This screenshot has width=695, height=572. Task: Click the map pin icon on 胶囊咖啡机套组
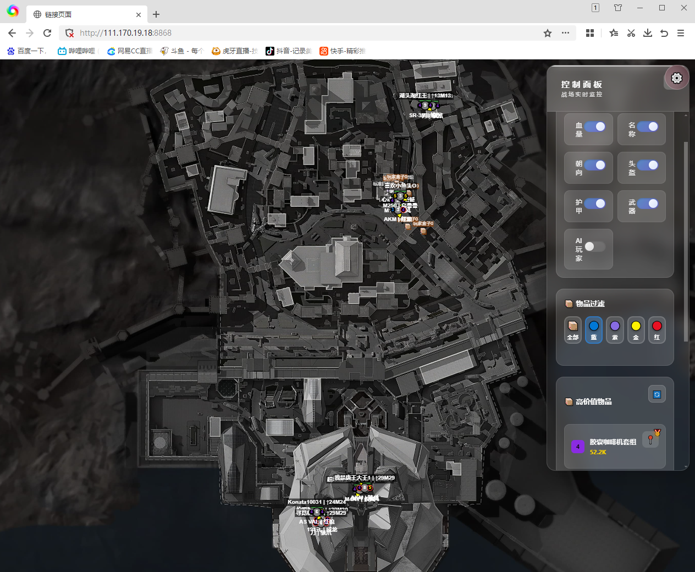pos(650,439)
